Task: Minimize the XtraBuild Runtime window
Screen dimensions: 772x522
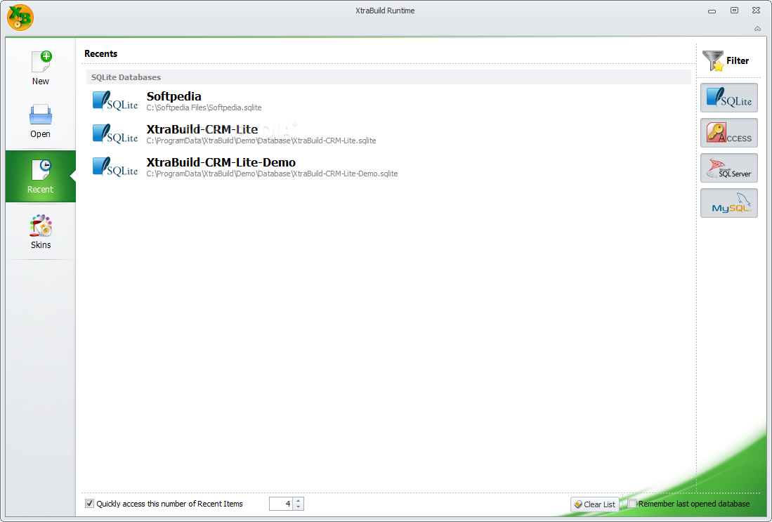Action: 712,11
